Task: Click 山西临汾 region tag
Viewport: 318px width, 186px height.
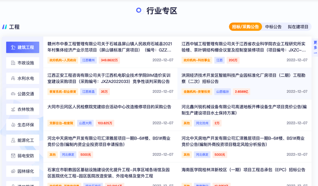Action: [x=222, y=92]
